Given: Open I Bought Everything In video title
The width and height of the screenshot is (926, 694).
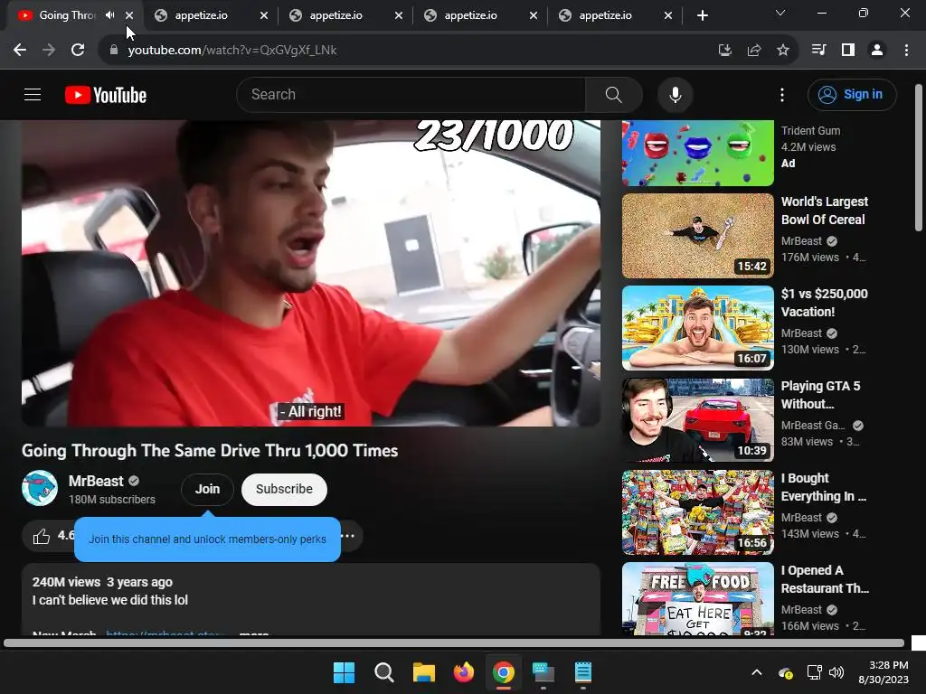Looking at the screenshot, I should tap(823, 487).
